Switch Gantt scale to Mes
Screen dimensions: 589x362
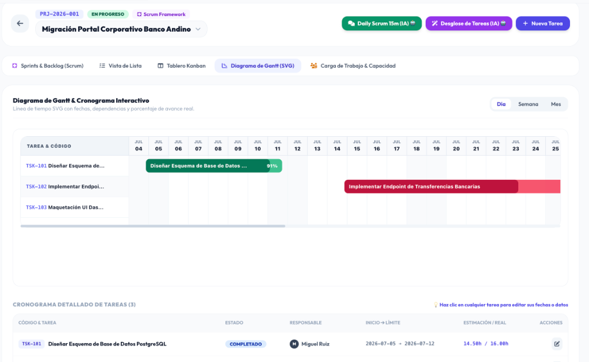point(556,104)
